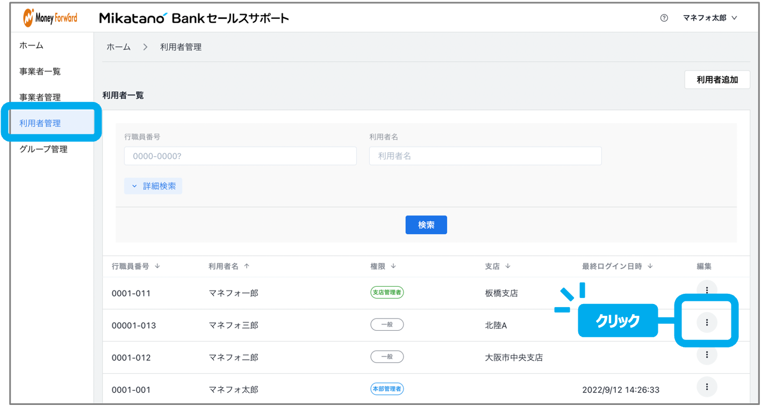The width and height of the screenshot is (761, 406).
Task: Click the login time 2022/9/12 14:26:33
Action: click(621, 390)
